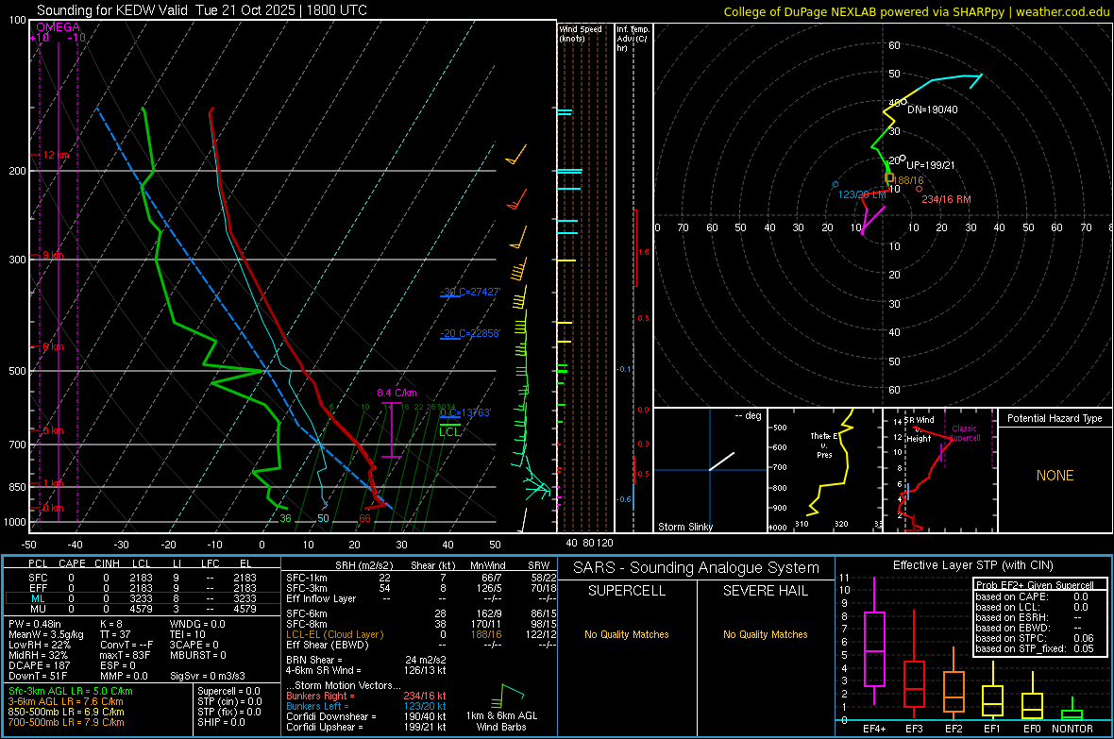Click the 'Effective Layer STP (with CIN)' title

click(972, 565)
